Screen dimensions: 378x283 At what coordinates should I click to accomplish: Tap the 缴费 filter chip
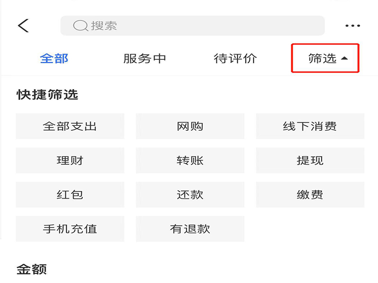[310, 194]
